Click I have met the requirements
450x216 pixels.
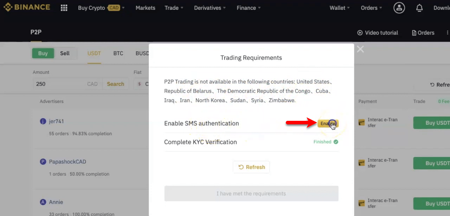251,194
